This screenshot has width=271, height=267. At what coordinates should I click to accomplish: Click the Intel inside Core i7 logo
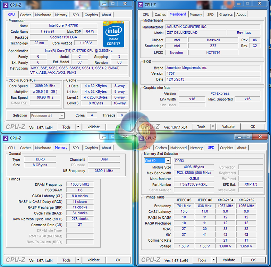(113, 34)
